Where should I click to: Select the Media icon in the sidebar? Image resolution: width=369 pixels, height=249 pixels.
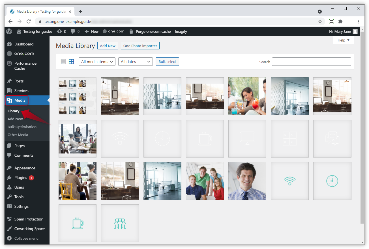(9, 100)
